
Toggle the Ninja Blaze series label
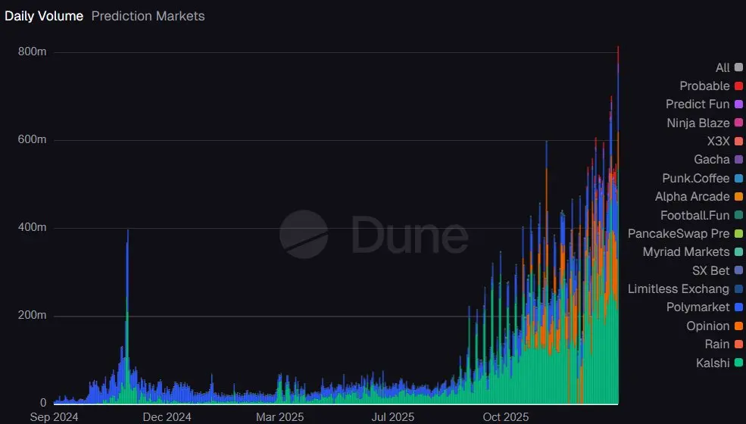point(698,123)
